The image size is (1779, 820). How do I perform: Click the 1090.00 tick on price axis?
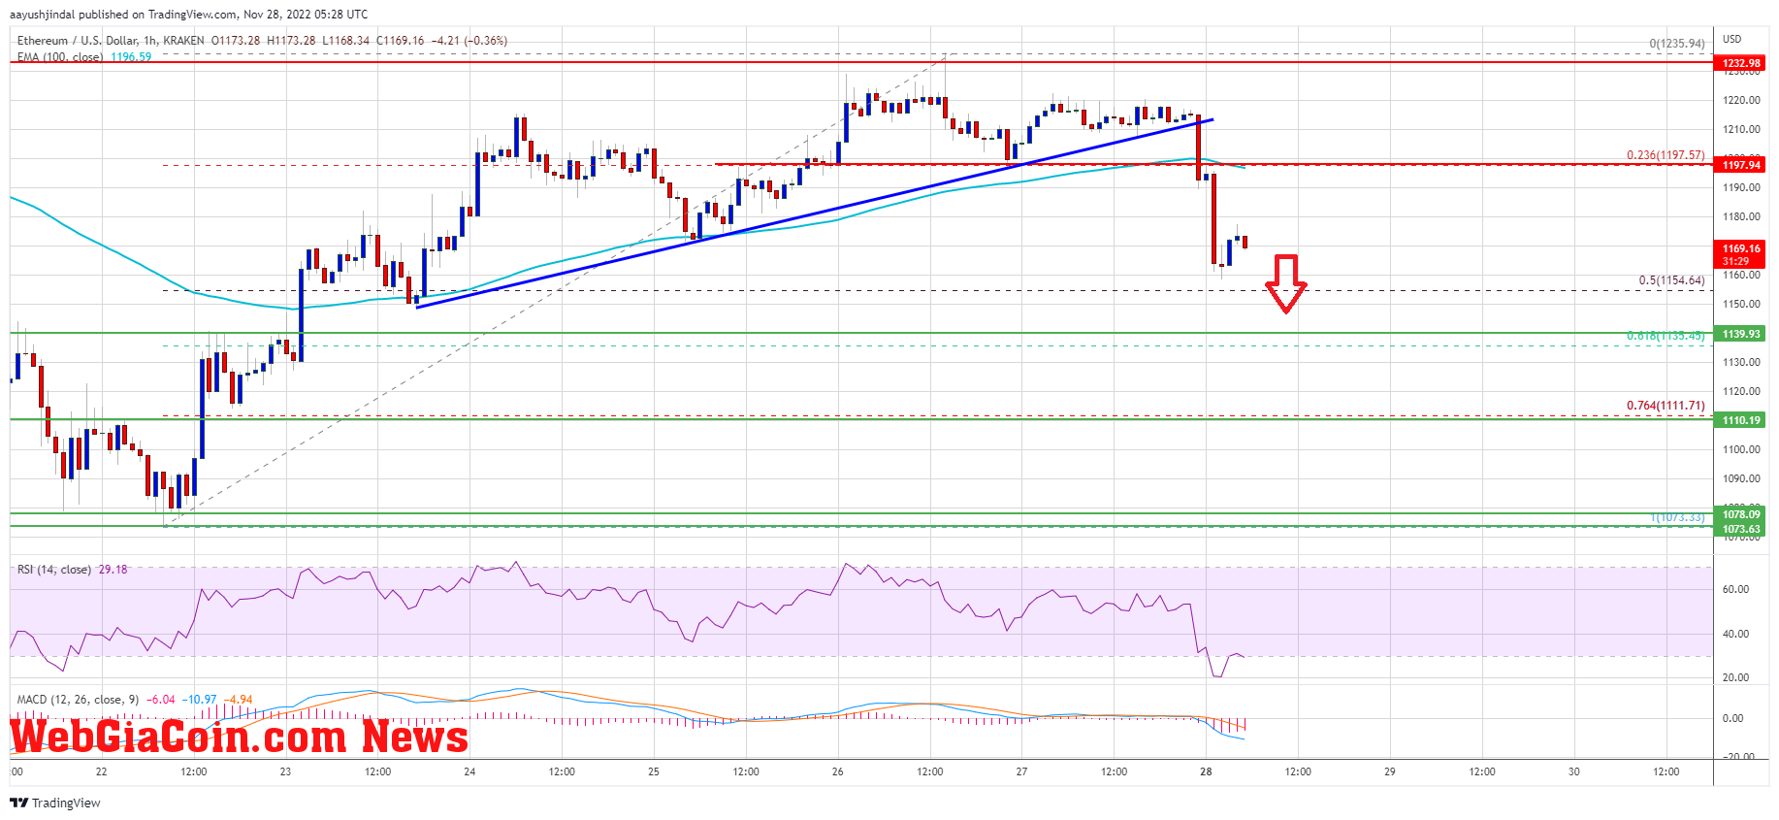[1741, 478]
